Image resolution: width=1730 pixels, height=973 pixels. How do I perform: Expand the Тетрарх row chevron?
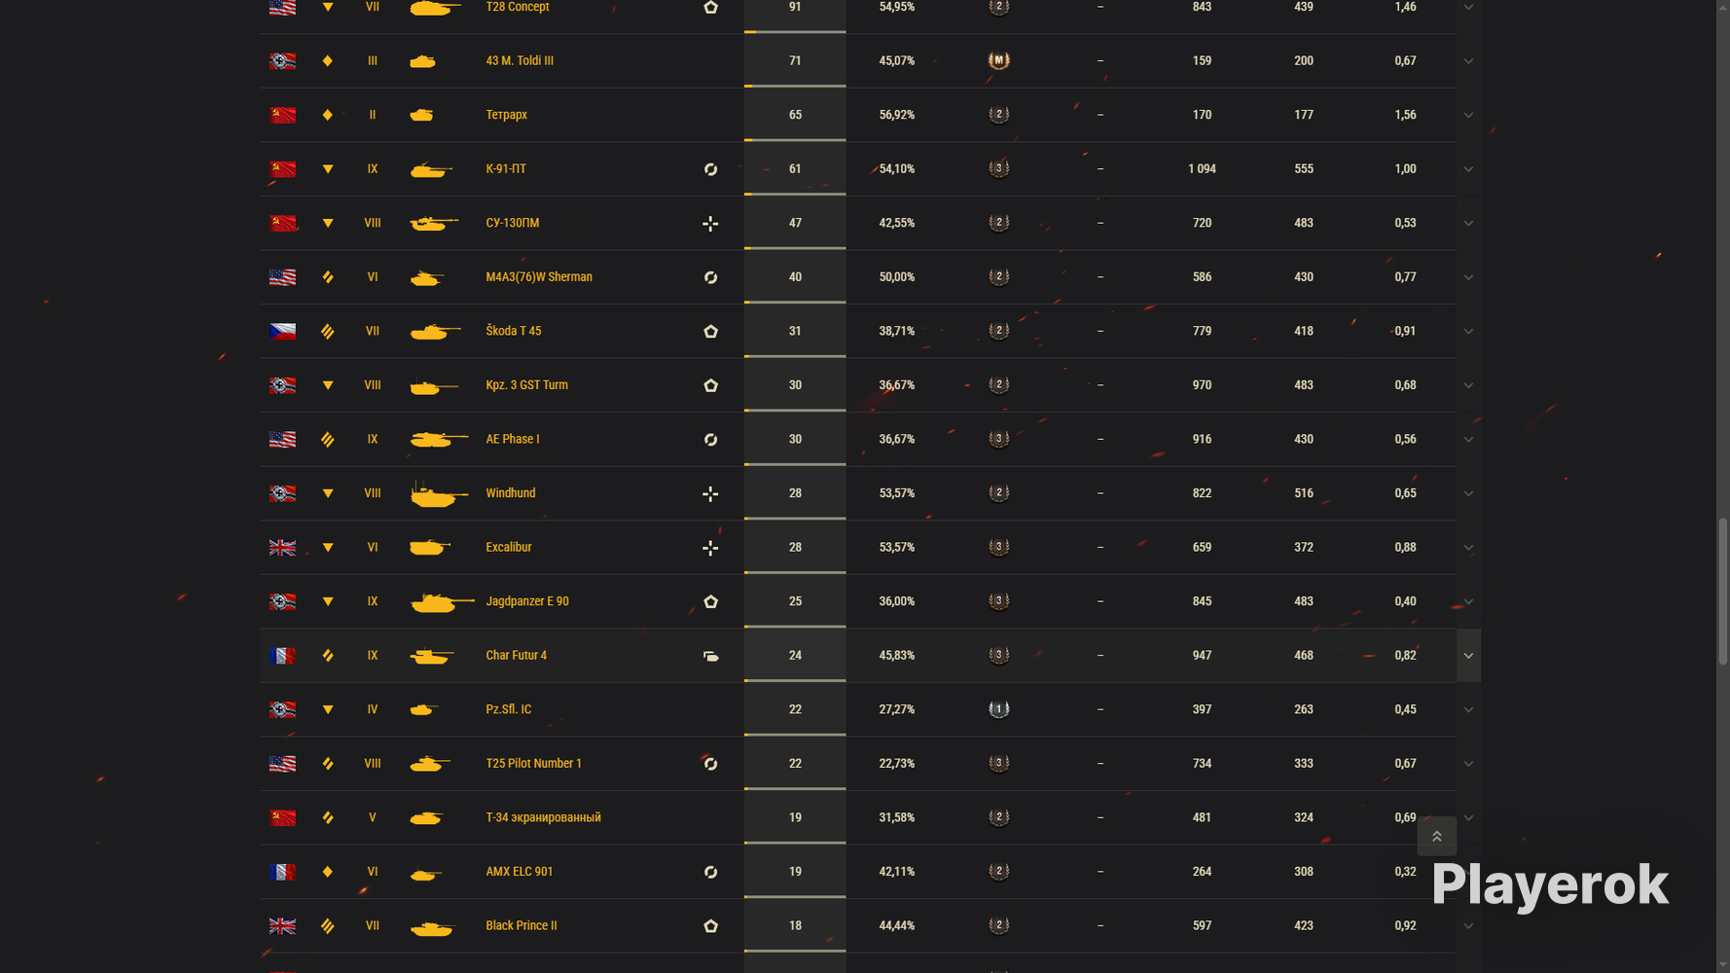pos(1468,115)
